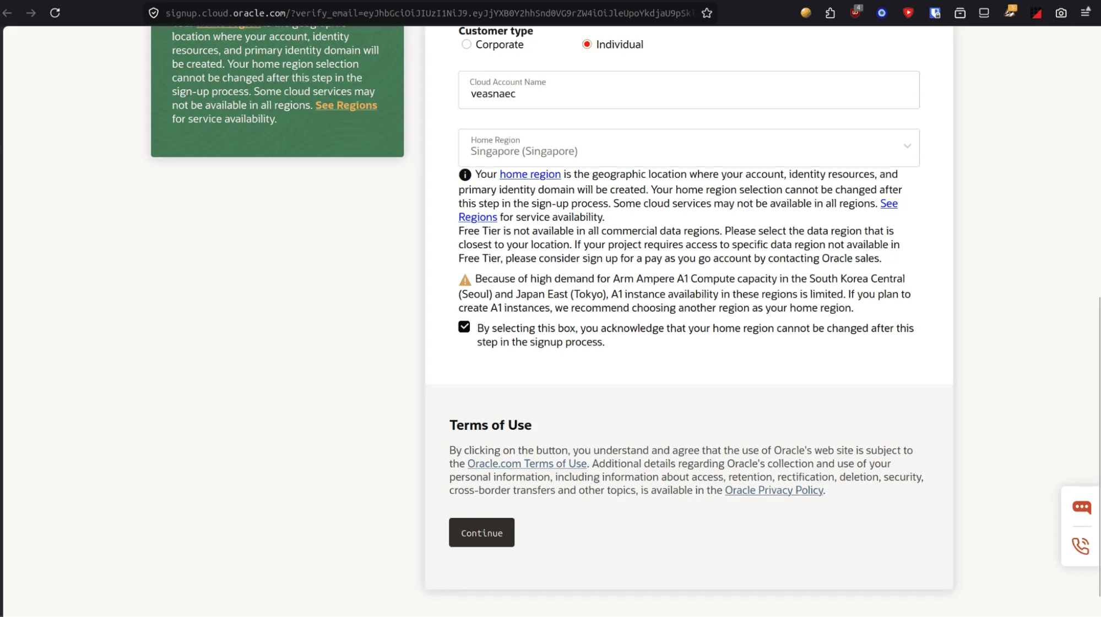Toggle the home region acknowledgement checkbox
The image size is (1101, 617).
tap(464, 327)
